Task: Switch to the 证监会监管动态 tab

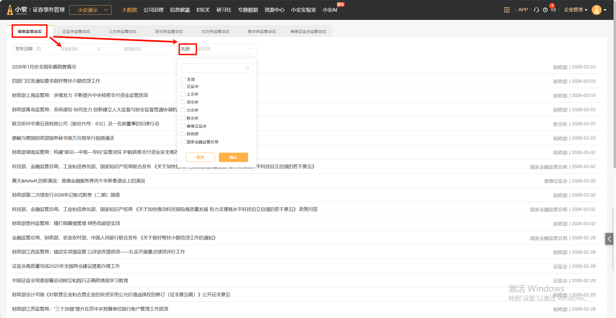Action: (76, 31)
